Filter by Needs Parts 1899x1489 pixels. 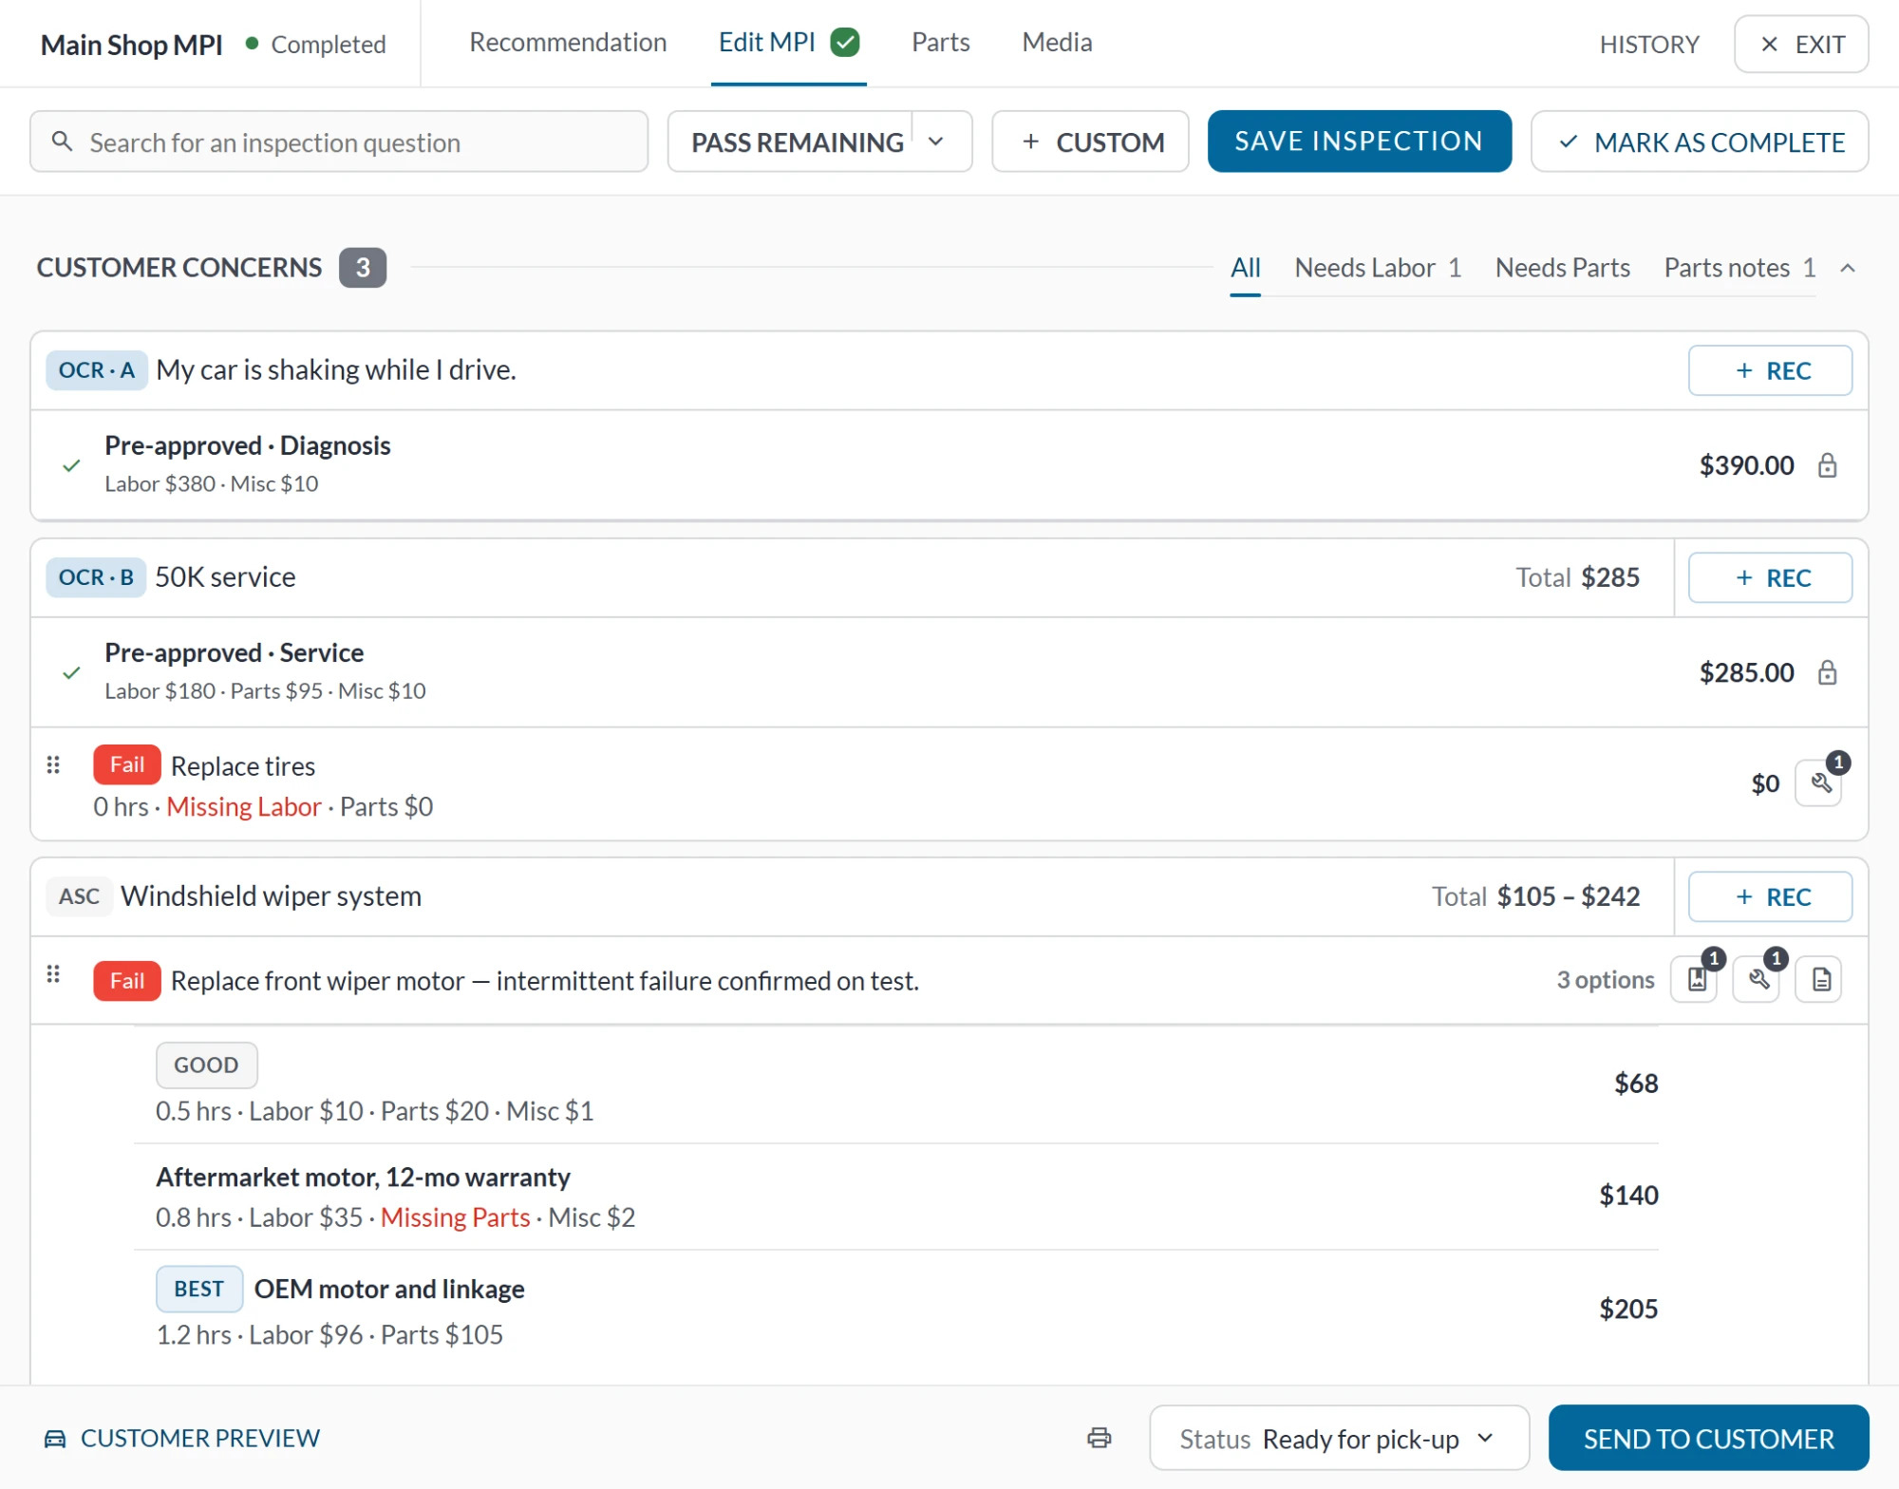(1562, 268)
